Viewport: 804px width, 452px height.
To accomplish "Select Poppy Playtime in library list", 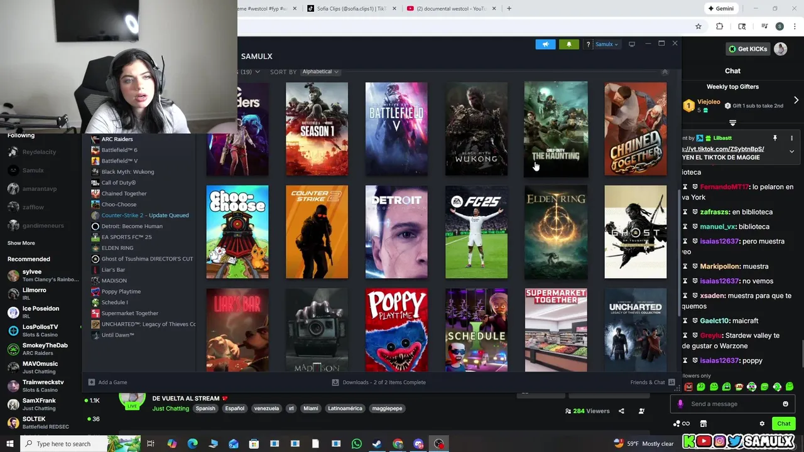I will (x=121, y=291).
